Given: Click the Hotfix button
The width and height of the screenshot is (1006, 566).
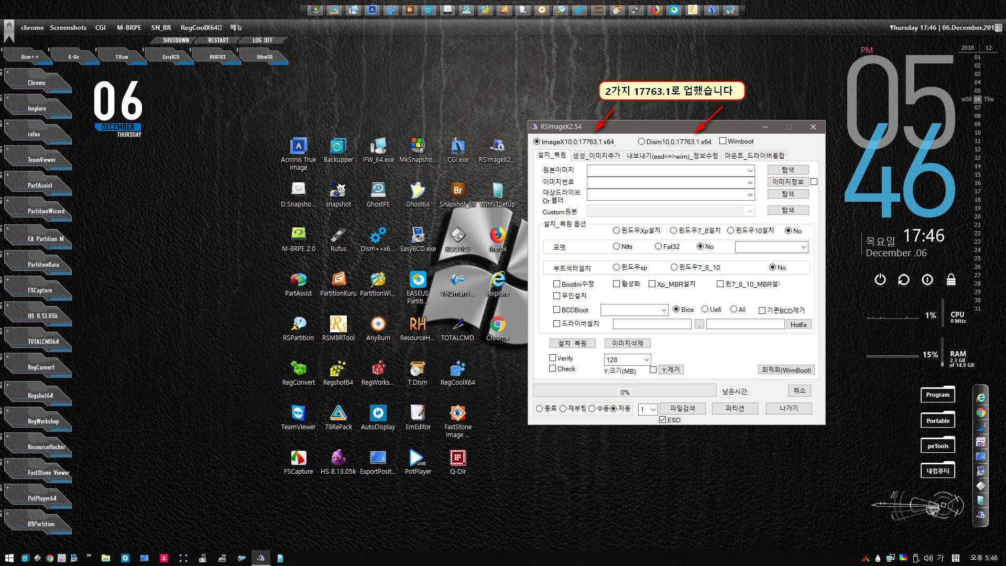Looking at the screenshot, I should point(799,324).
